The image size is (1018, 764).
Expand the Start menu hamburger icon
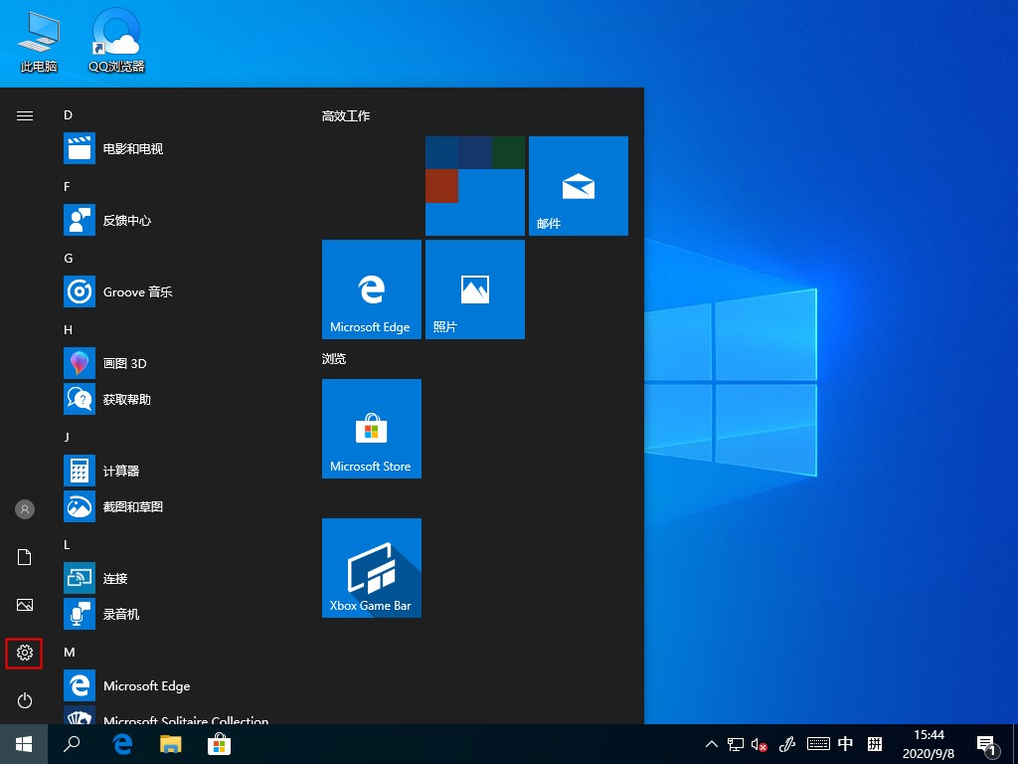click(24, 115)
